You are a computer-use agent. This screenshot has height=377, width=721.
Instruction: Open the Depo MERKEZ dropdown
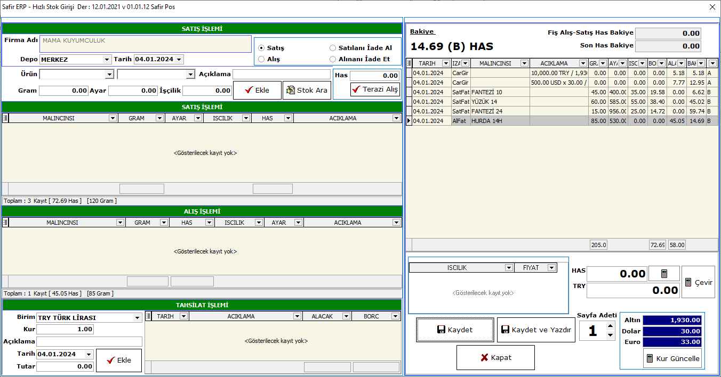point(107,59)
